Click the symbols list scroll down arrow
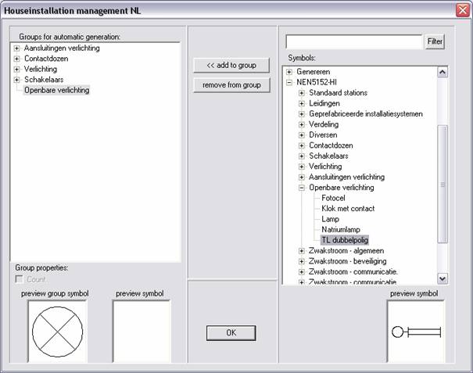This screenshot has width=473, height=373. (x=443, y=278)
